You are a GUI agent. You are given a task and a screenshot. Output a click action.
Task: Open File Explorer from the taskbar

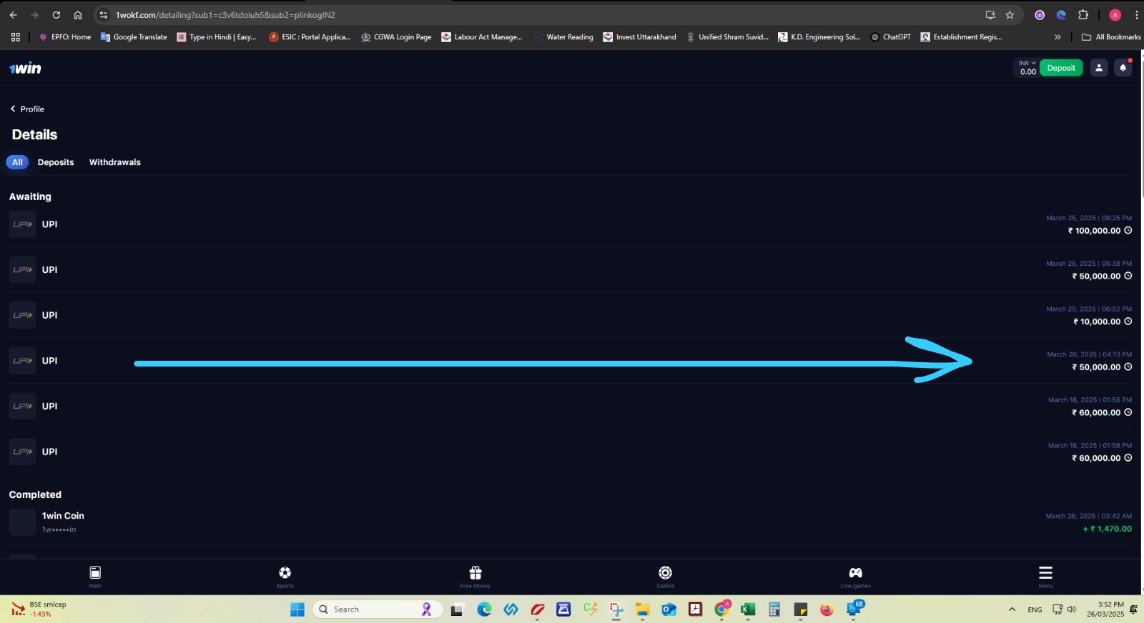(x=642, y=609)
